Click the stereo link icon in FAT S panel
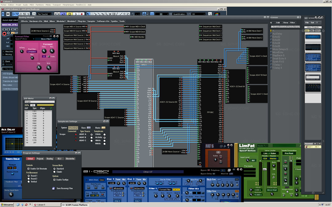Image resolution: width=332 pixels, height=207 pixels. pos(218,152)
